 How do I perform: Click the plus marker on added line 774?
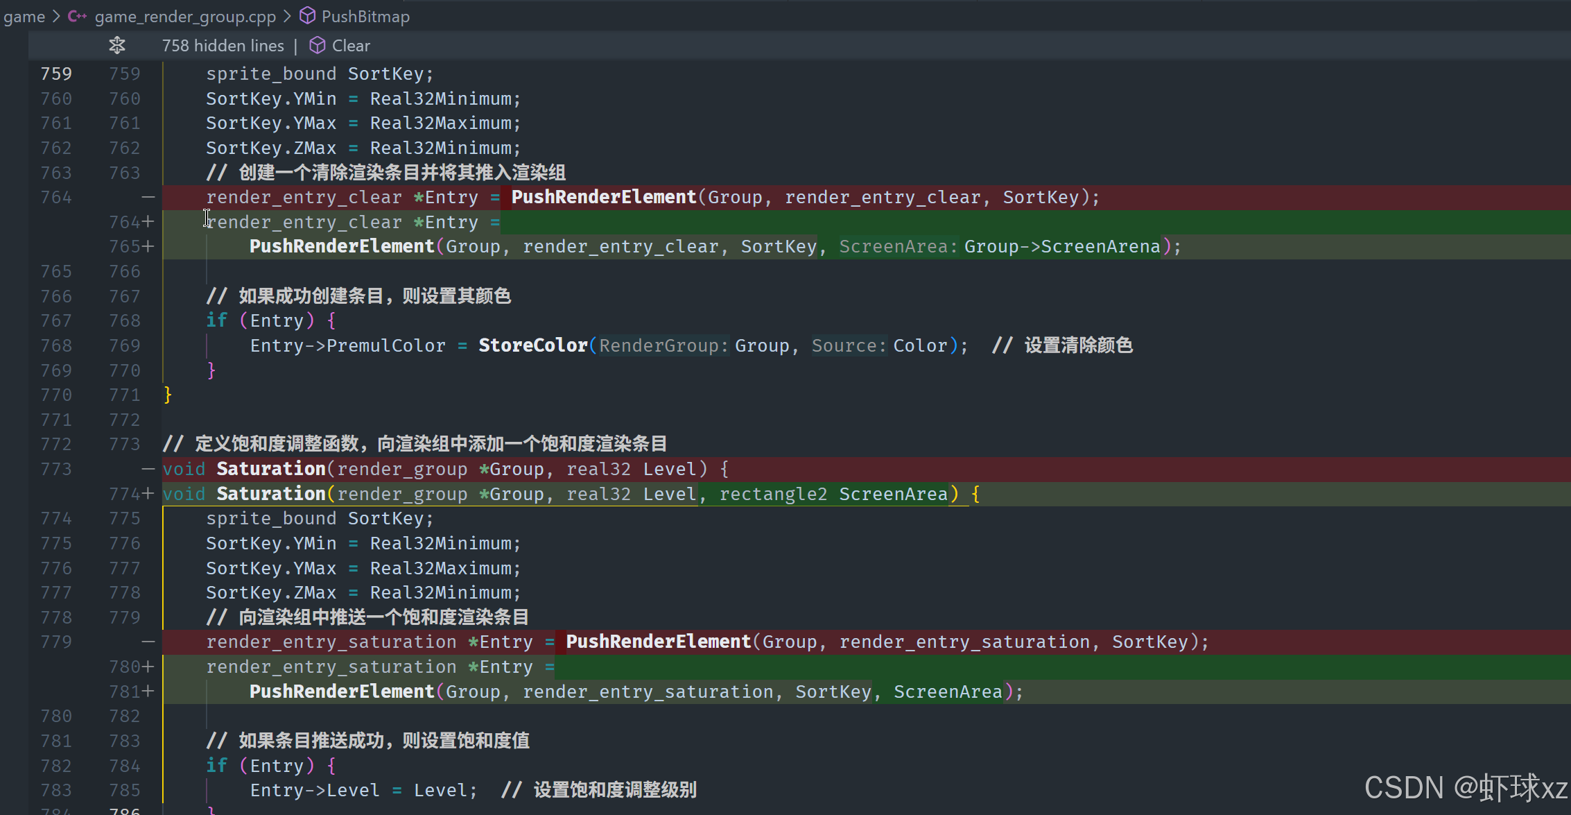pos(148,494)
